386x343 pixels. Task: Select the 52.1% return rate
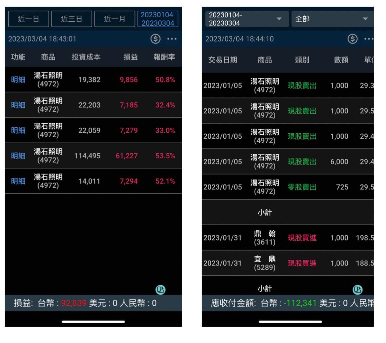coord(165,181)
